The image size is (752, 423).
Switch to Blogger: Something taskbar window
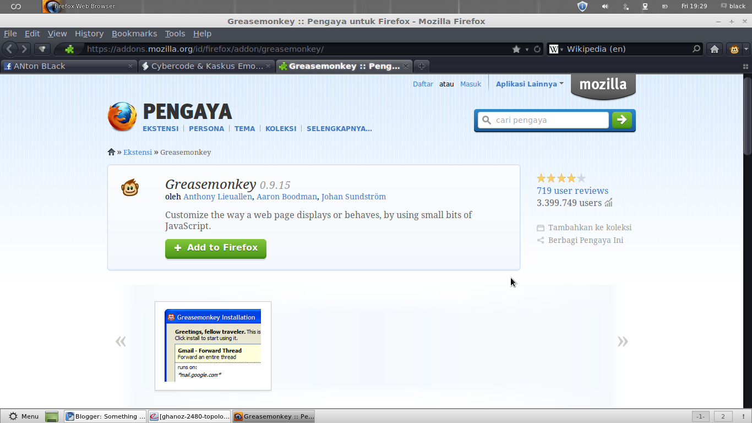106,416
